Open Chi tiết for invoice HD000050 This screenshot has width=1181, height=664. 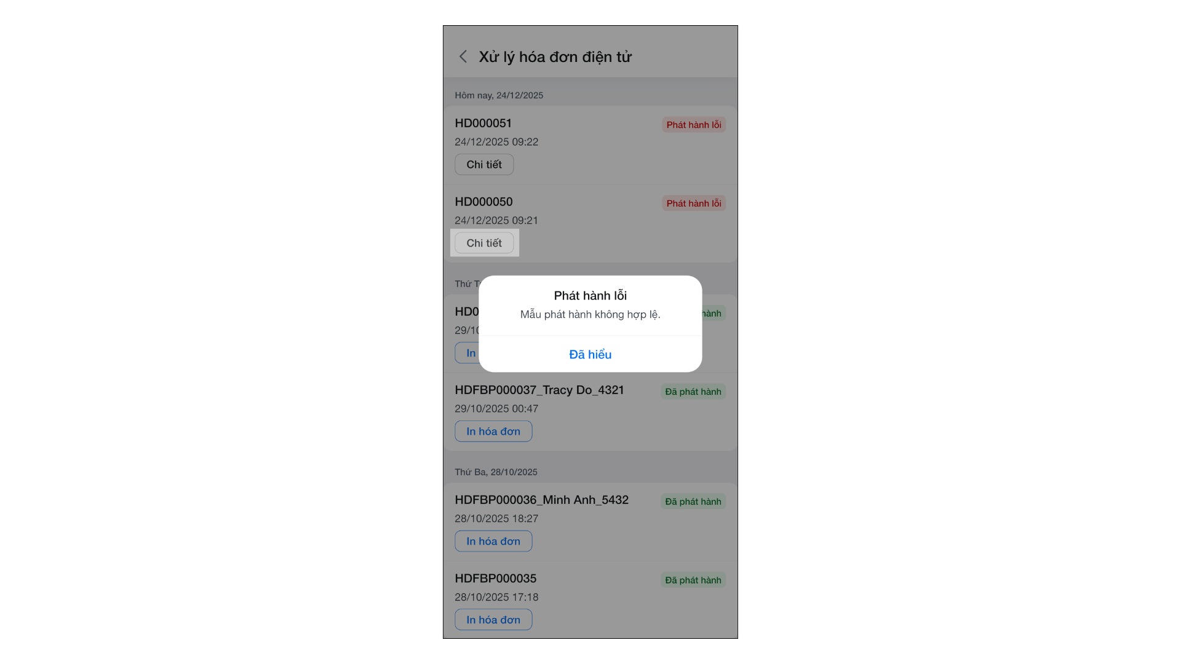pyautogui.click(x=484, y=243)
